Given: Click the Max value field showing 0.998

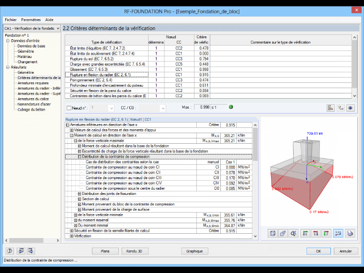Looking at the screenshot, I should click(202, 107).
